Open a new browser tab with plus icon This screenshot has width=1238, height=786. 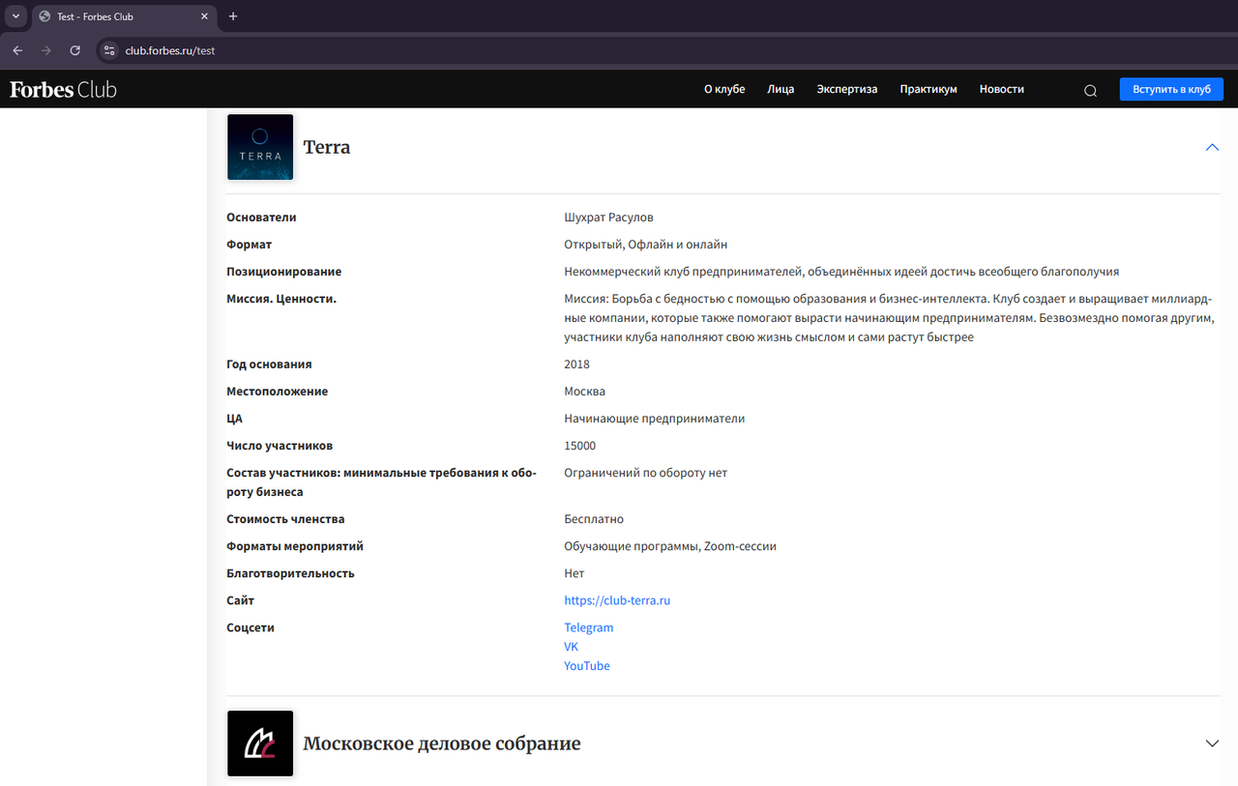tap(233, 16)
